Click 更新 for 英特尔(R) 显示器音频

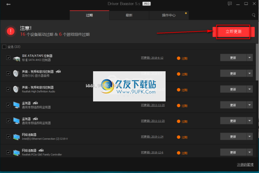click(x=233, y=74)
